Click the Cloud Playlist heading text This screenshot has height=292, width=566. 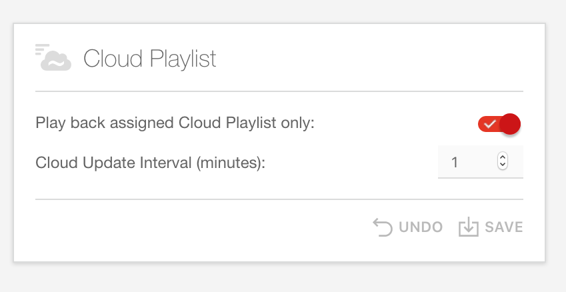click(x=150, y=59)
